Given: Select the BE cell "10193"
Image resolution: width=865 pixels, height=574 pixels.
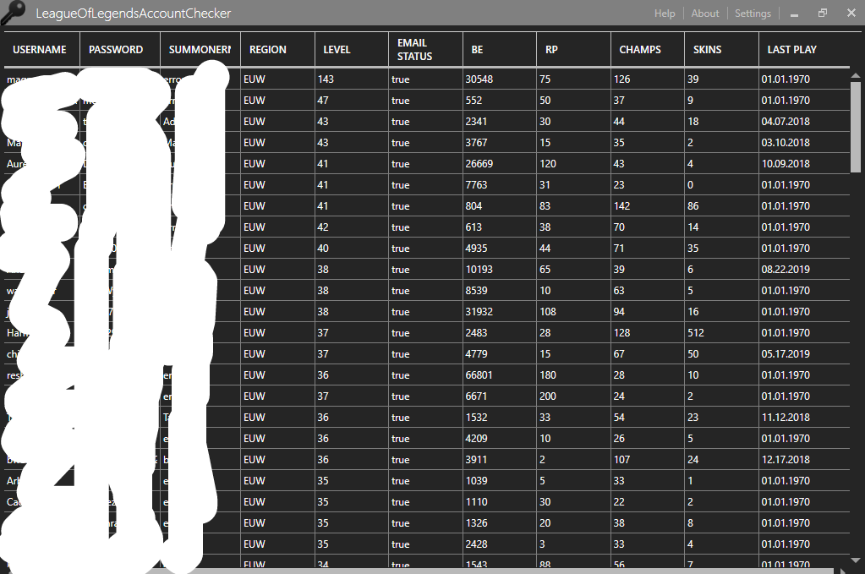Looking at the screenshot, I should click(500, 270).
